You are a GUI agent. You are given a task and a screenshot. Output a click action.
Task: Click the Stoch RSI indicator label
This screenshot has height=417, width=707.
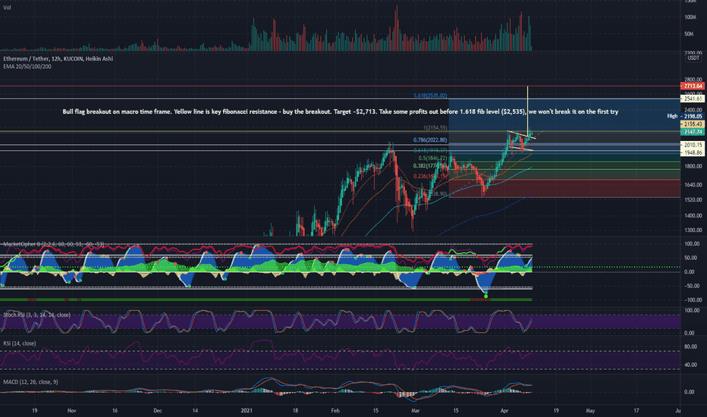36,315
